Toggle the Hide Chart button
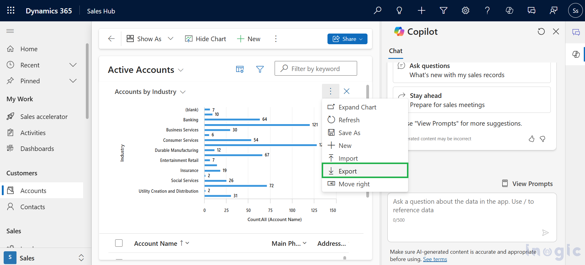 [x=206, y=39]
